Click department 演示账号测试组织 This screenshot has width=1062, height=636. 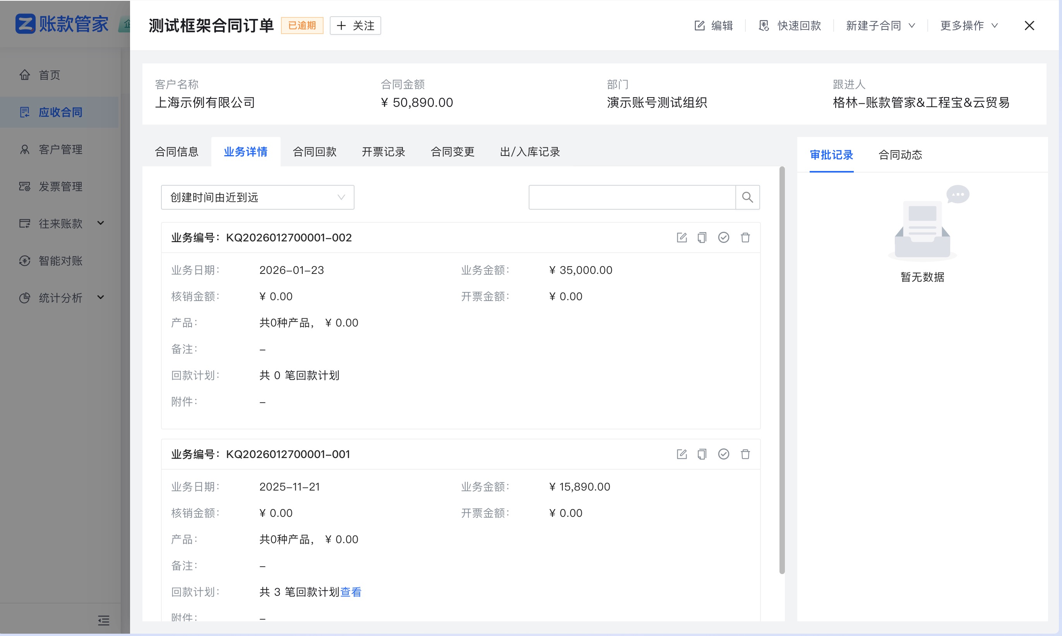[x=657, y=103]
